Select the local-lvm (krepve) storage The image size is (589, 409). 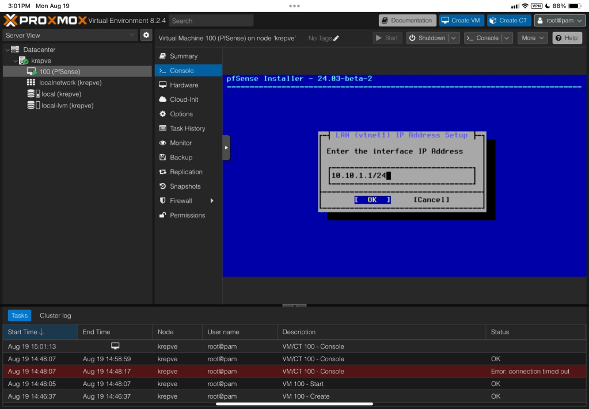pos(67,106)
